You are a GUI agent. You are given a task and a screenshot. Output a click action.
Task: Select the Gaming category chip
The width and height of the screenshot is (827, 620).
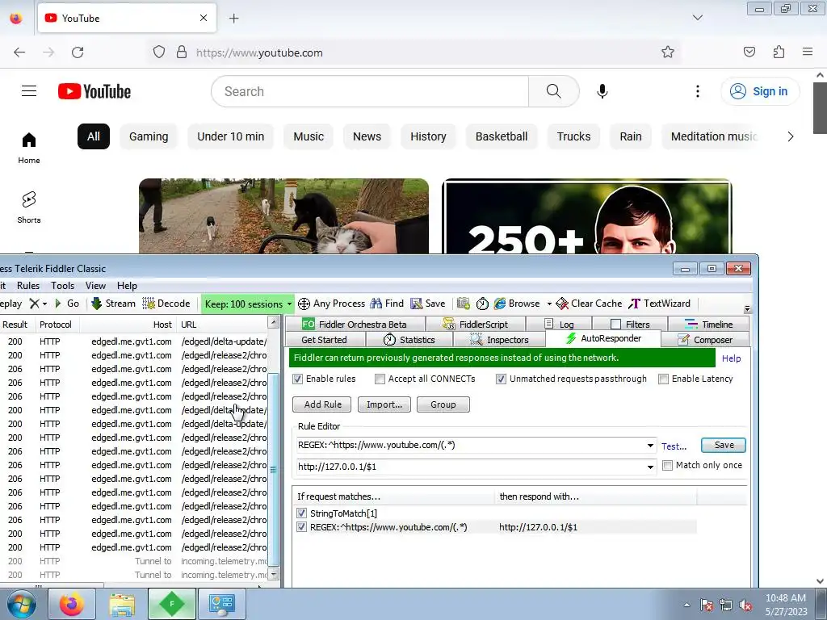point(149,136)
